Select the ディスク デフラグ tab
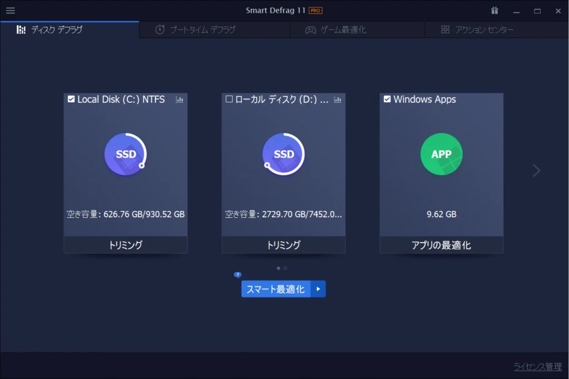This screenshot has width=569, height=379. pos(69,30)
